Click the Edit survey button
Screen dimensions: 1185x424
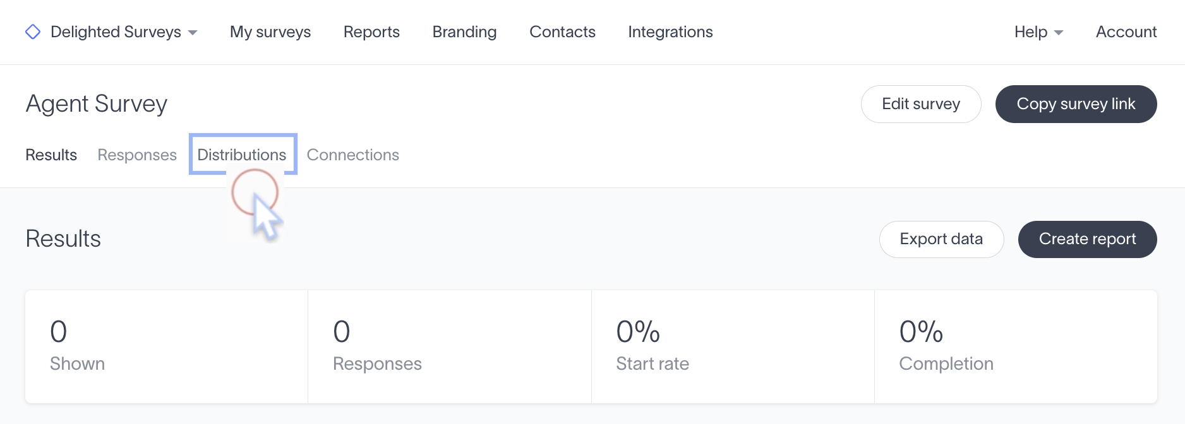921,104
